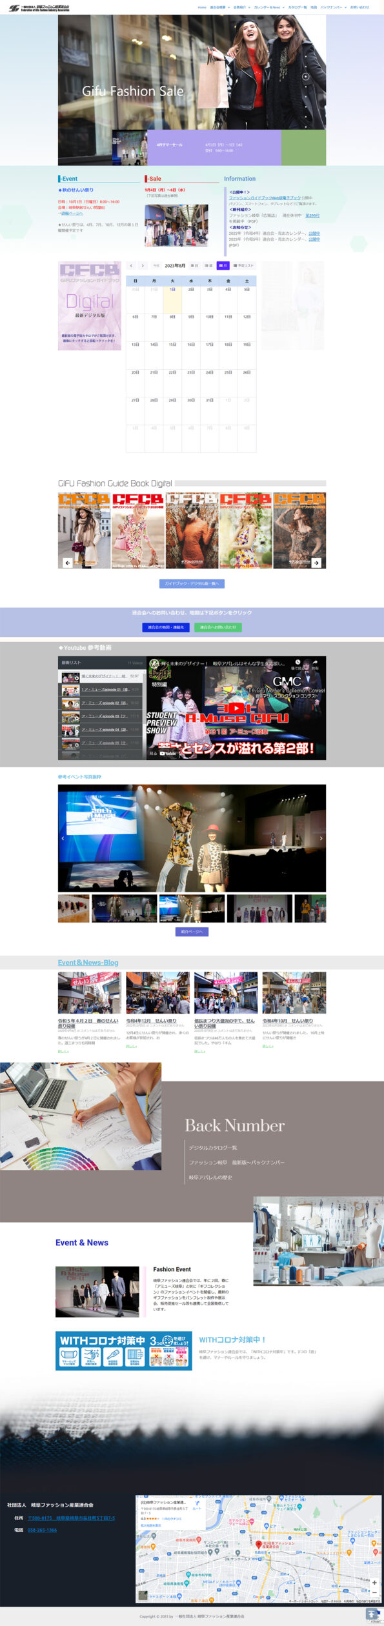384x1626 pixels.
Task: Show previous guide book carousel slide
Action: 67,563
